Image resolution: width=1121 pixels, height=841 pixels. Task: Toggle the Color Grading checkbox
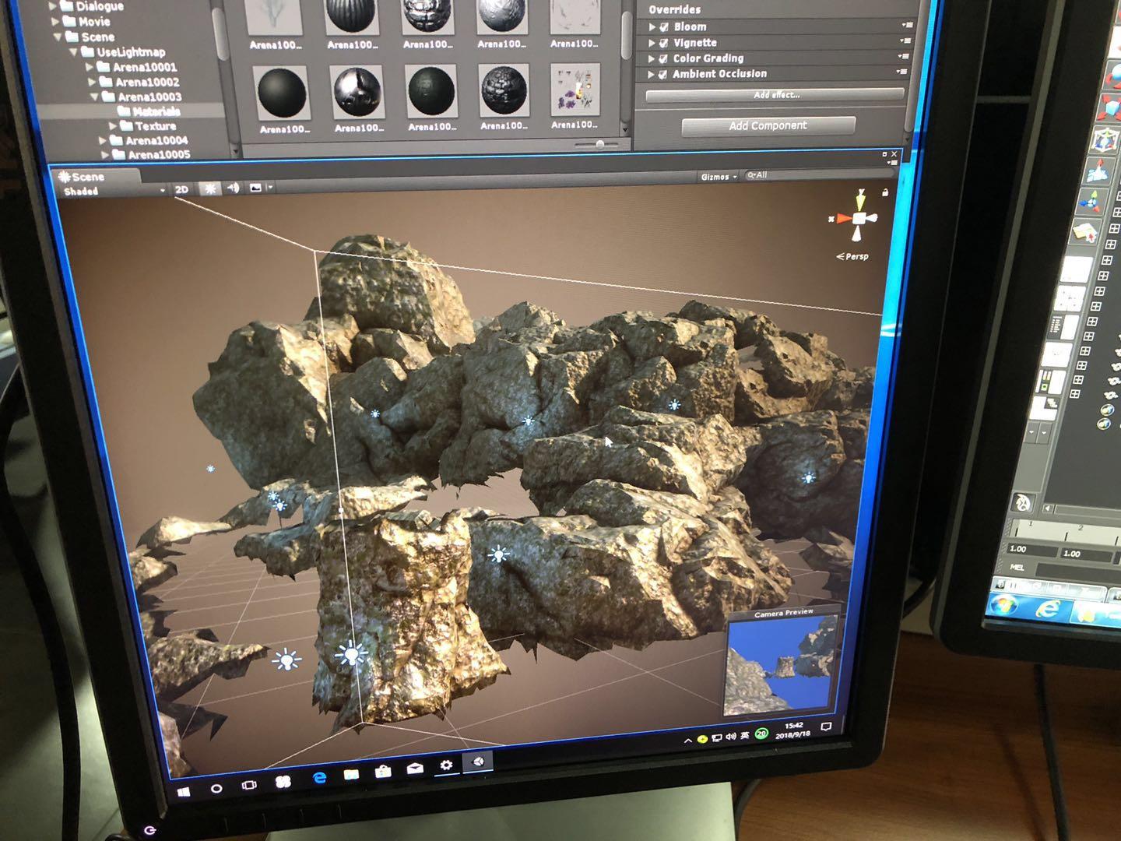(663, 58)
